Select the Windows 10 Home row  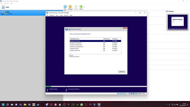click(x=95, y=41)
